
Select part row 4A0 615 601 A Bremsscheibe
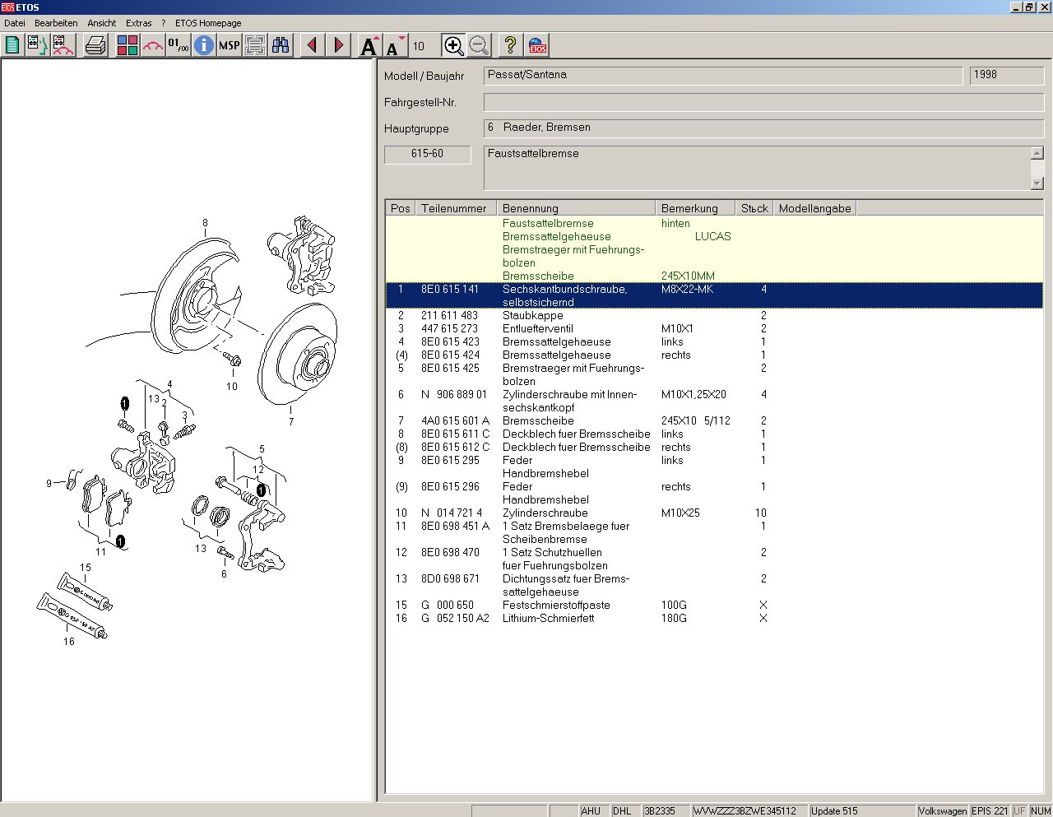(x=714, y=420)
